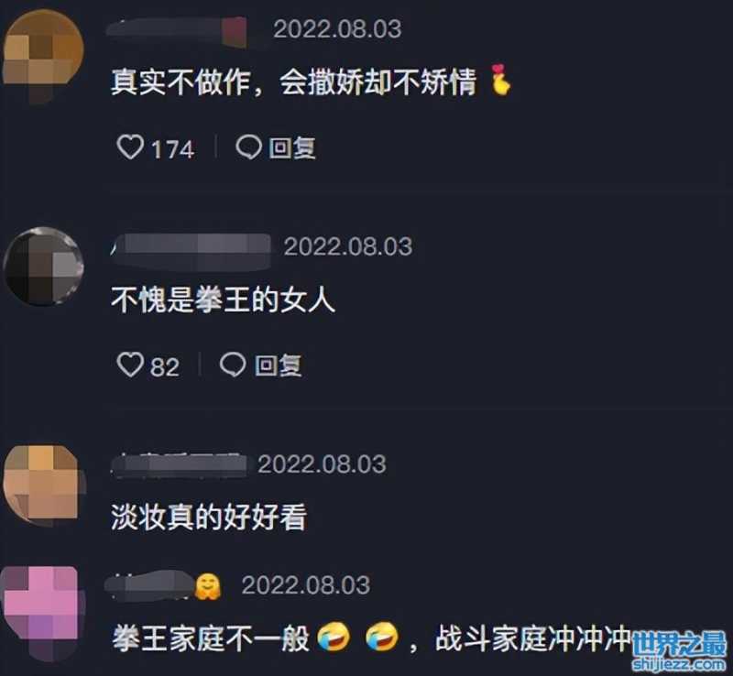Open blurred username of first commenter

pyautogui.click(x=177, y=30)
